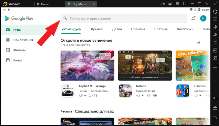This screenshot has width=219, height=126.
Task: Collapse side toolbar double-arrow icon
Action: point(215,4)
